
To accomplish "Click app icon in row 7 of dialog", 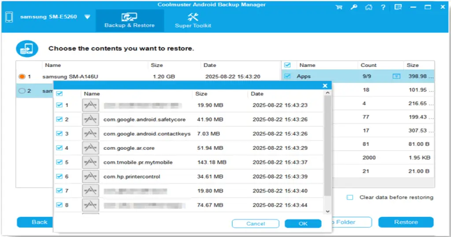I will coord(91,191).
